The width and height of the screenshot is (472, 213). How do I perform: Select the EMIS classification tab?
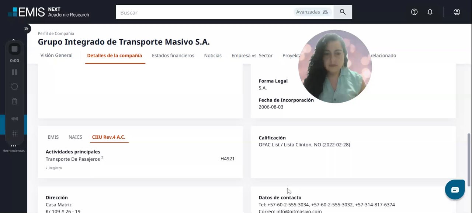tap(53, 137)
